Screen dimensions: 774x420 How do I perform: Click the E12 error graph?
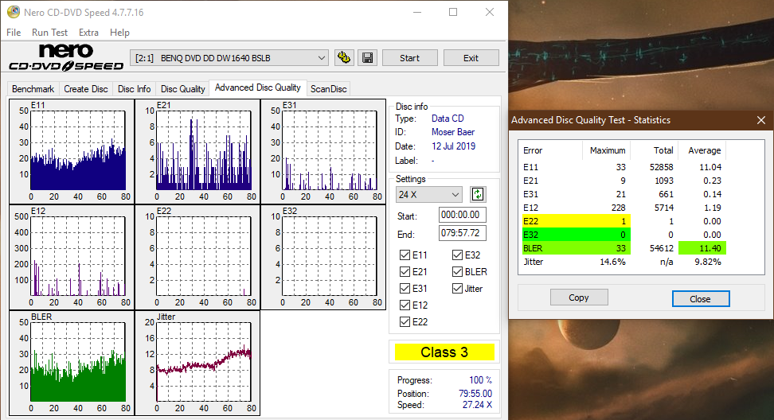click(72, 257)
